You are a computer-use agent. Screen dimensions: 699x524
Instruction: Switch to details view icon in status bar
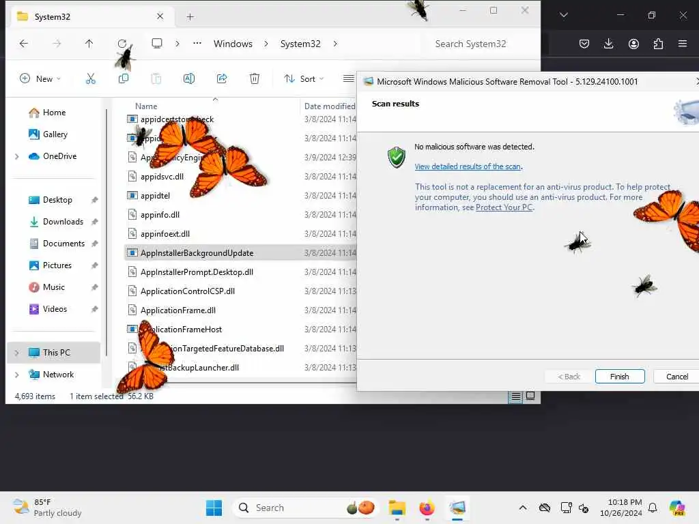click(516, 396)
